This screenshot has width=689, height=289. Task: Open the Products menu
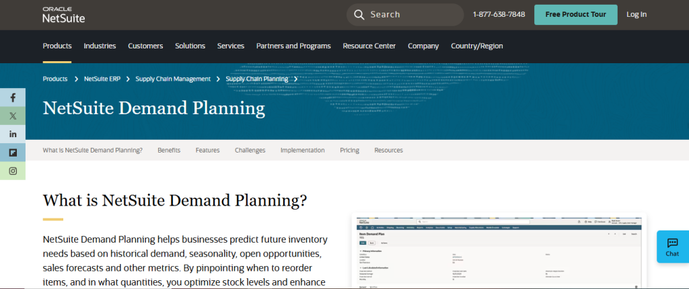(x=57, y=46)
